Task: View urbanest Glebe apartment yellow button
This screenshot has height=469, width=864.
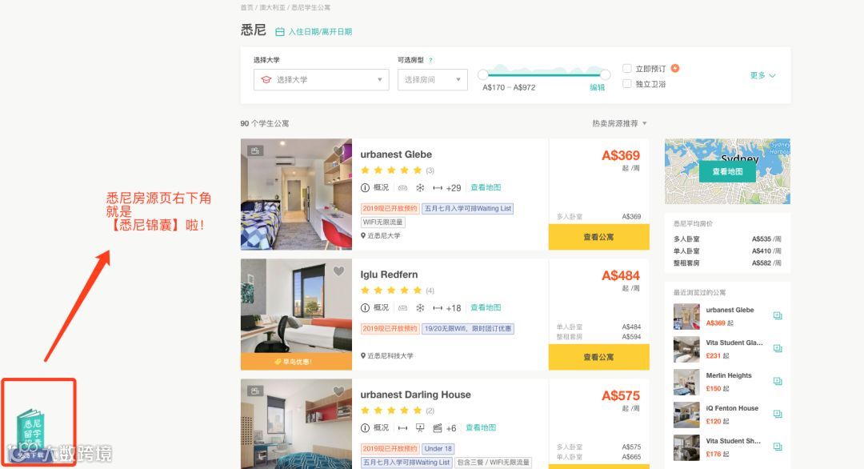Action: (599, 237)
